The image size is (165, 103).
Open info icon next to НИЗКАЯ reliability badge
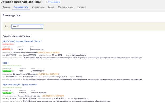tap(12, 49)
